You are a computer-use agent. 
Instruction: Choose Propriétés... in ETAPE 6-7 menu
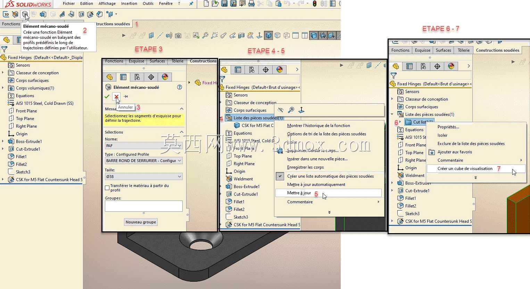coord(448,127)
